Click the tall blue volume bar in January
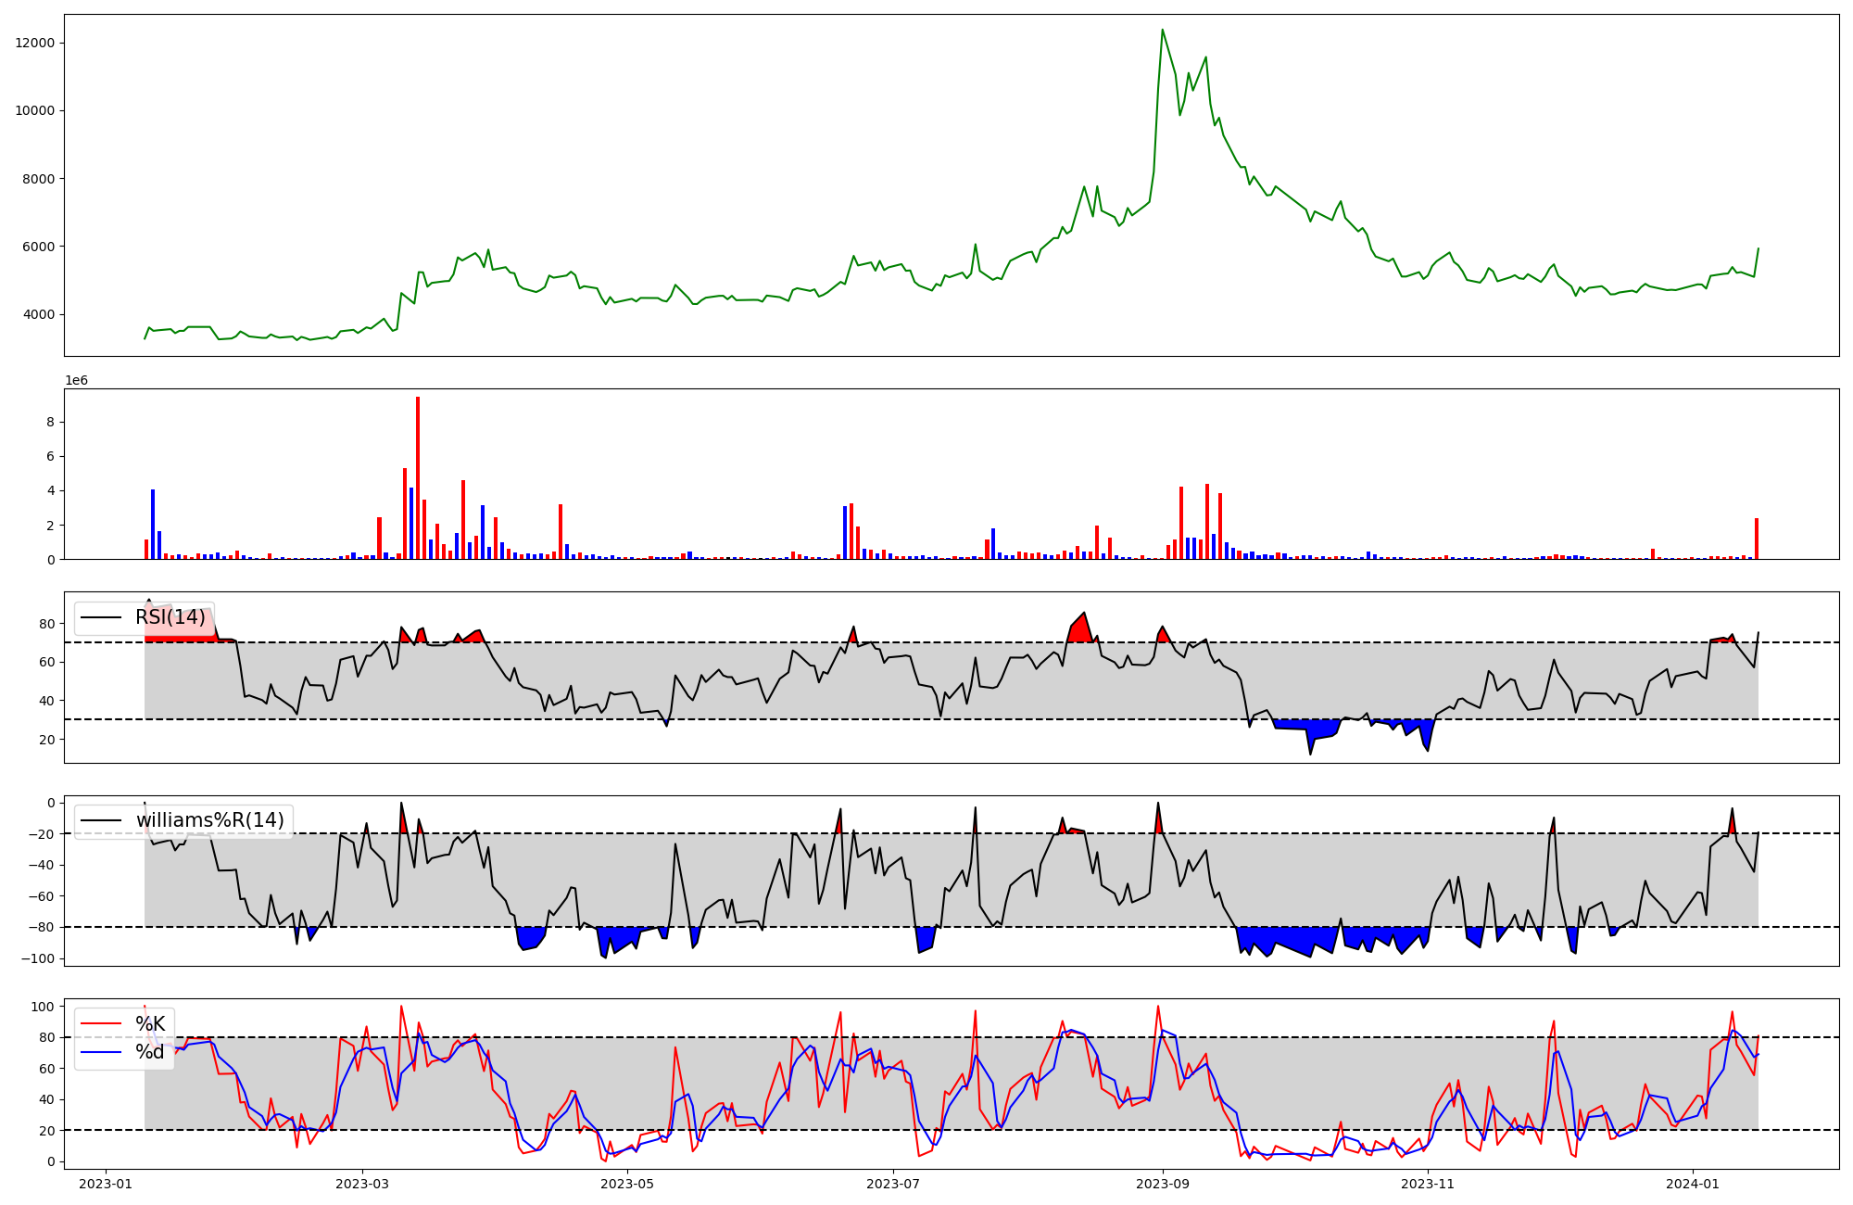 (x=153, y=525)
